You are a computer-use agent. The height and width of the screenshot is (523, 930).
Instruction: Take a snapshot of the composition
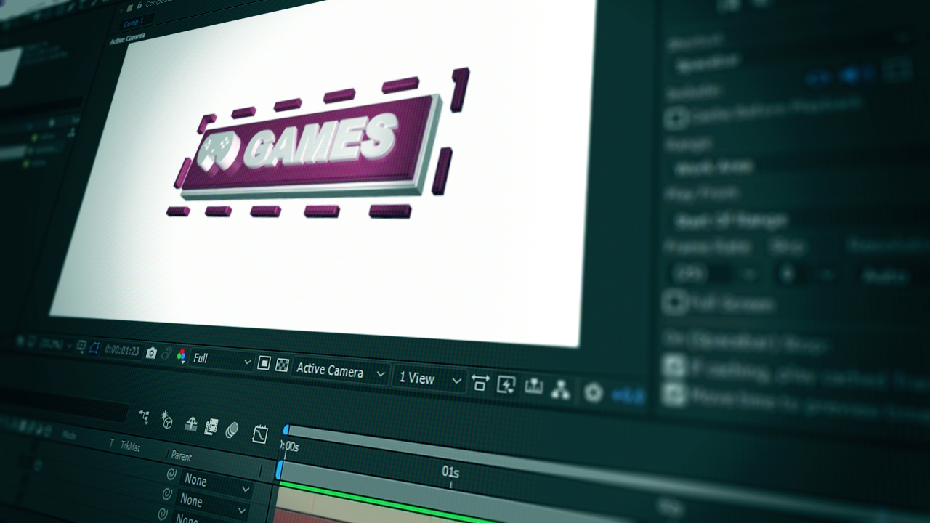(x=150, y=354)
